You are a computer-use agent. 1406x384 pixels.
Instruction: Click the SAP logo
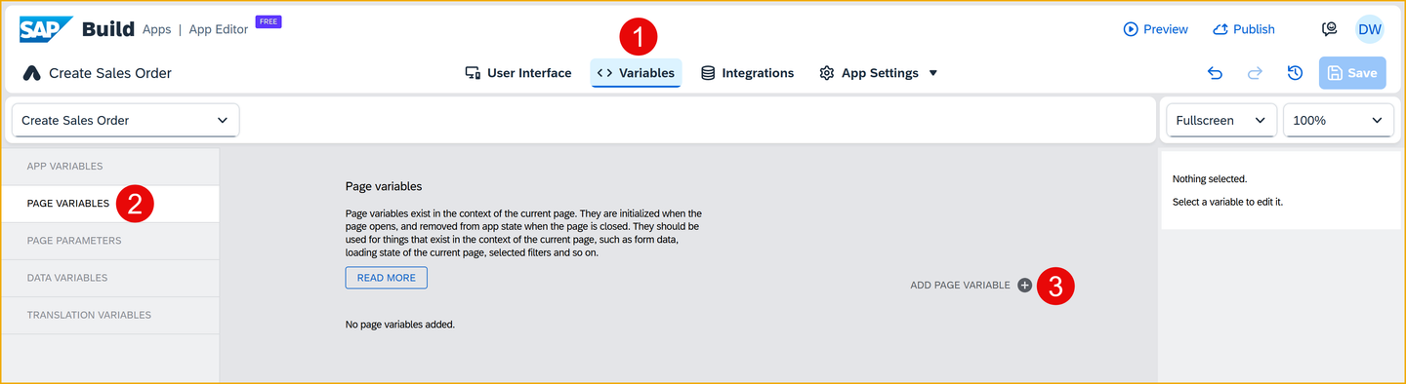click(46, 29)
